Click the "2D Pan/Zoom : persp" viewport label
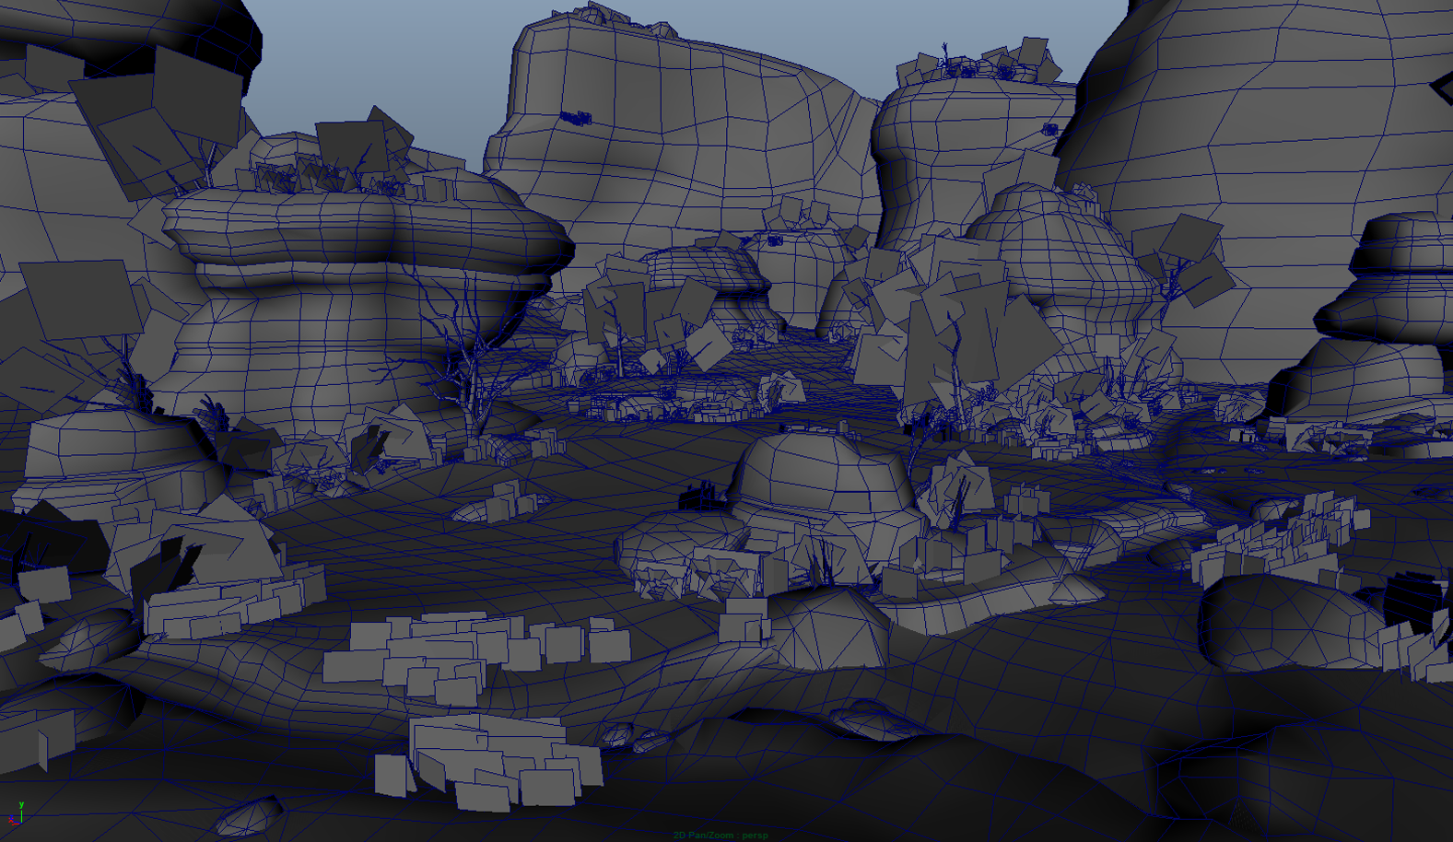 (721, 836)
